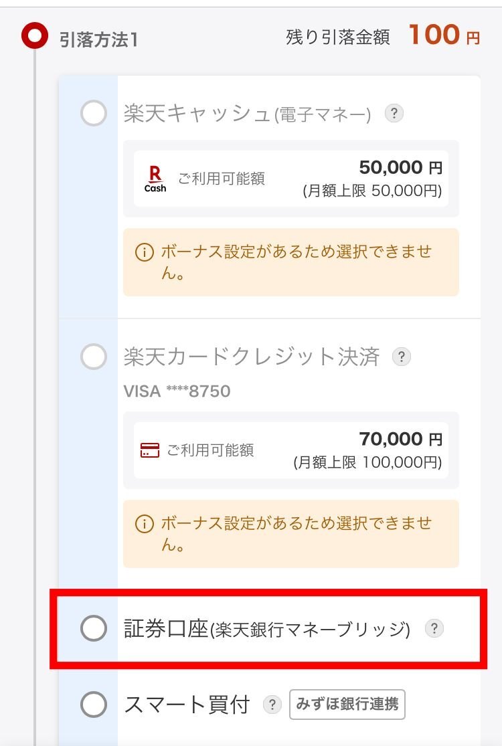
Task: Open help icon beside 楽天キャッシュ(電子マネー)
Action: pyautogui.click(x=394, y=113)
